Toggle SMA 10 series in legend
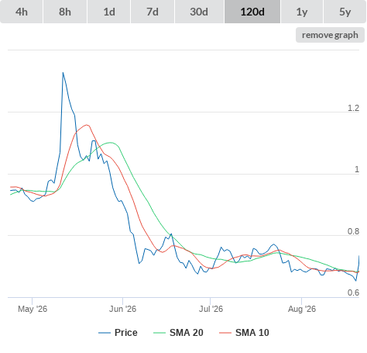Image resolution: width=367 pixels, height=353 pixels. [x=252, y=333]
